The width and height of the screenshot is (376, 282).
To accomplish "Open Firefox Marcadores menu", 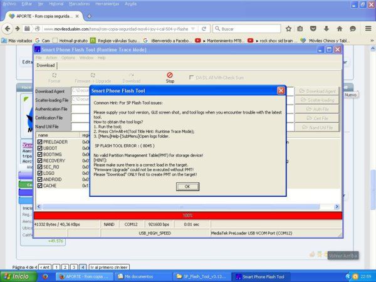I will [79, 4].
